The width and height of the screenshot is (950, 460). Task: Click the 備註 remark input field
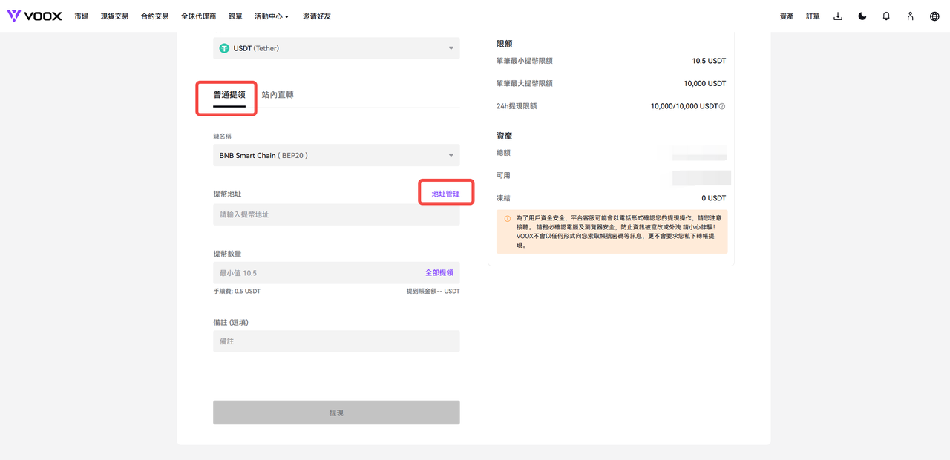336,341
